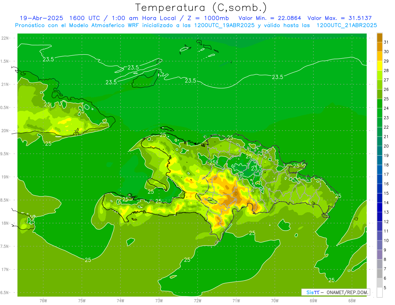
Task: Click the white swatch below legend 5
Action: (x=380, y=292)
